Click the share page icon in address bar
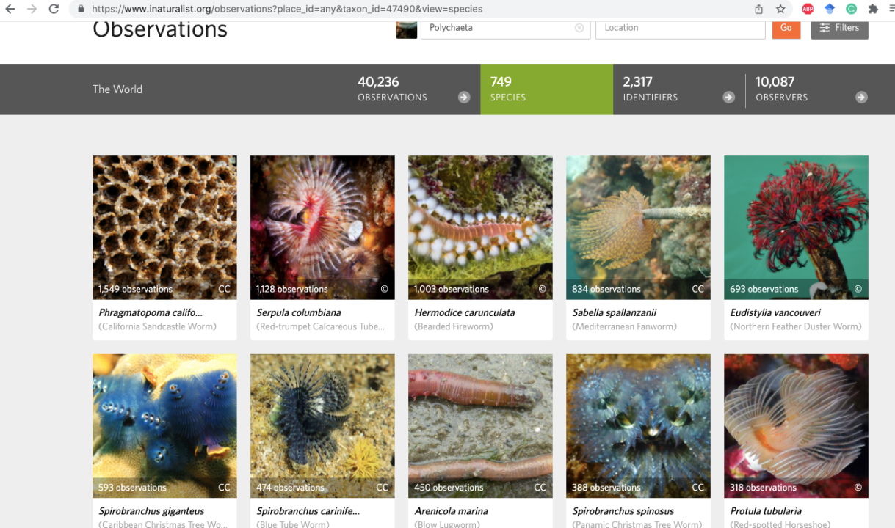This screenshot has height=528, width=895. [x=758, y=9]
